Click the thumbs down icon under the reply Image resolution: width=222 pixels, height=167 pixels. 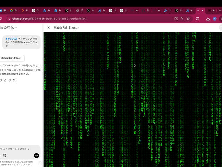tap(10, 80)
